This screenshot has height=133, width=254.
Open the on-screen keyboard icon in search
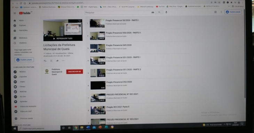(x=153, y=13)
